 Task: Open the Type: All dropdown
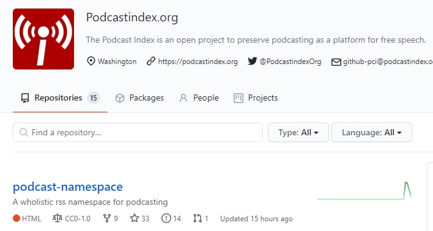(298, 132)
